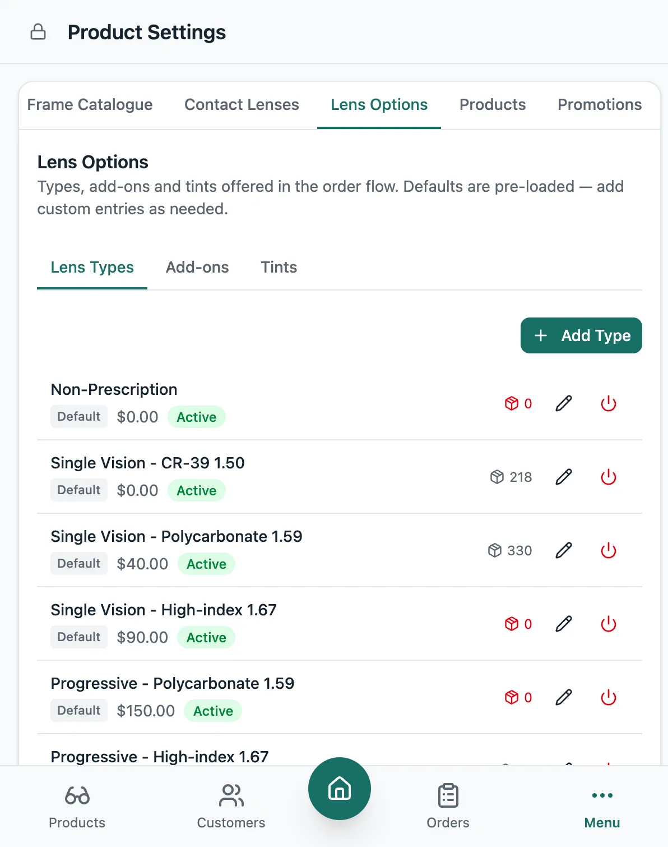This screenshot has height=847, width=668.
Task: Click the Single Vision - High-index 1.67 title
Action: coord(164,610)
